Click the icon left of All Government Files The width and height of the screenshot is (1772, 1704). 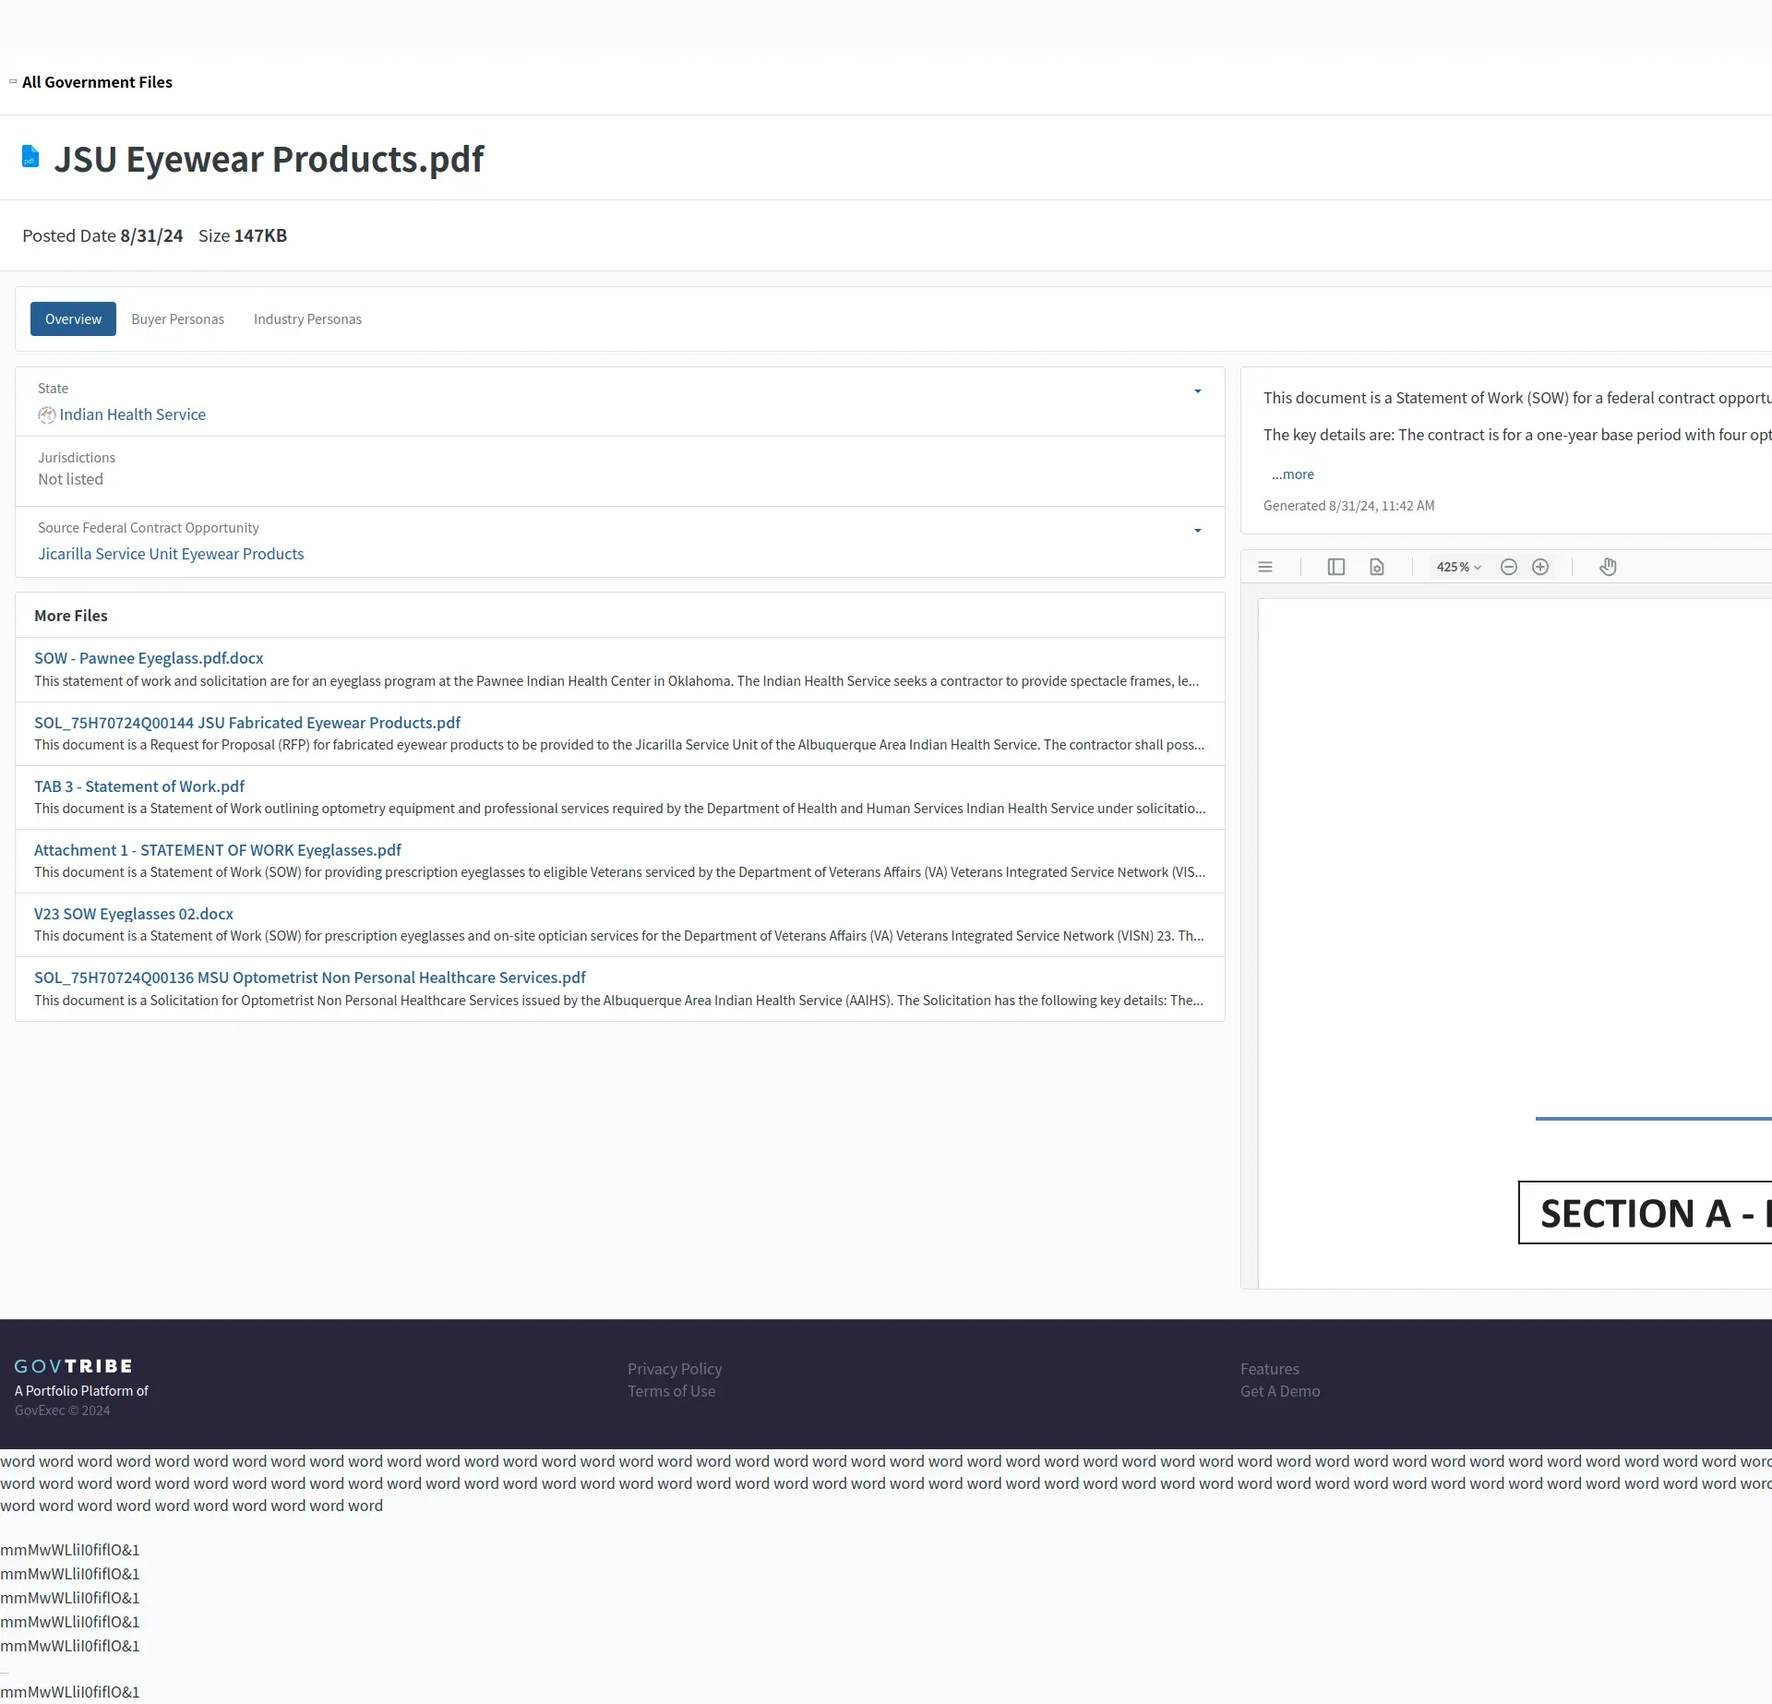point(13,81)
